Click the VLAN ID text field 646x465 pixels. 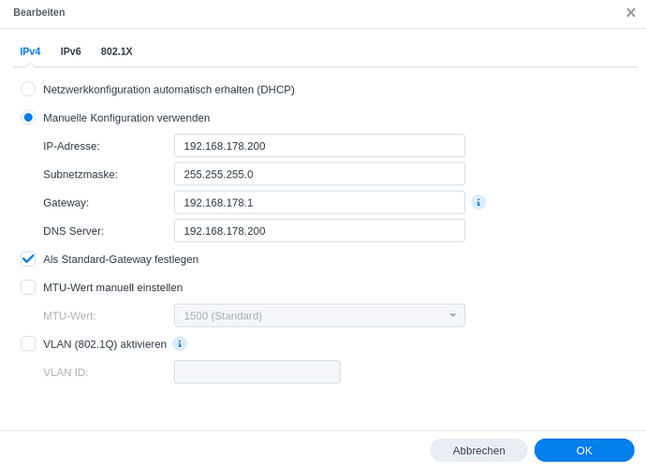257,371
